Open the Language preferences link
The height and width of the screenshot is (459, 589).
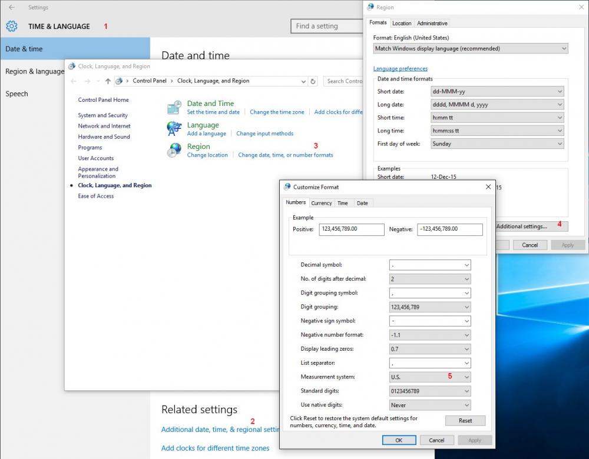tap(400, 69)
